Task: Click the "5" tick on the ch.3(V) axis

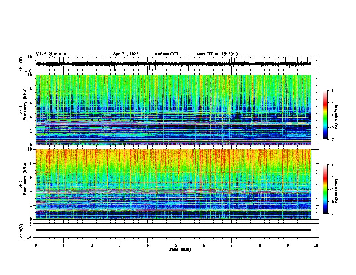Action: [31, 224]
